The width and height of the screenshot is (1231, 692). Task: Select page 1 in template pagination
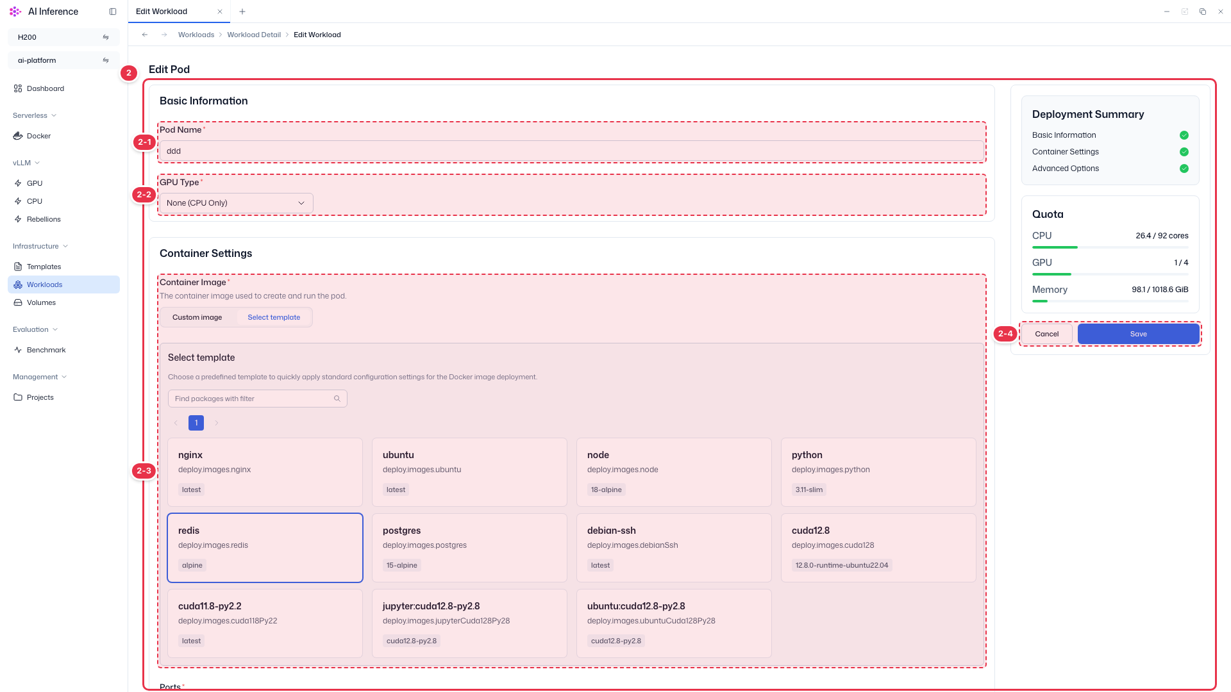click(196, 423)
